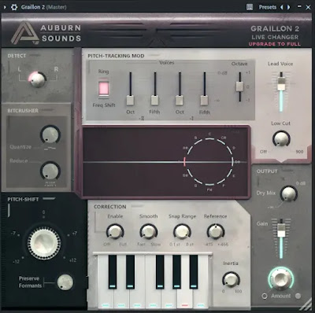The image size is (315, 313).
Task: Click the Reference knob
Action: [216, 232]
